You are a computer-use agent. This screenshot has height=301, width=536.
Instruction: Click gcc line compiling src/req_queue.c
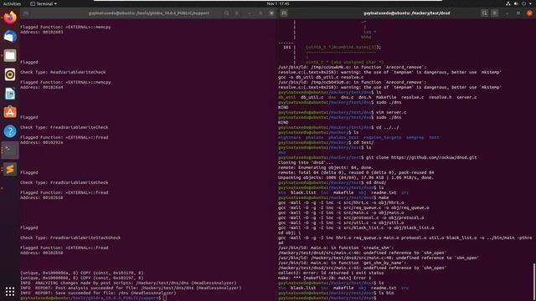(x=353, y=208)
